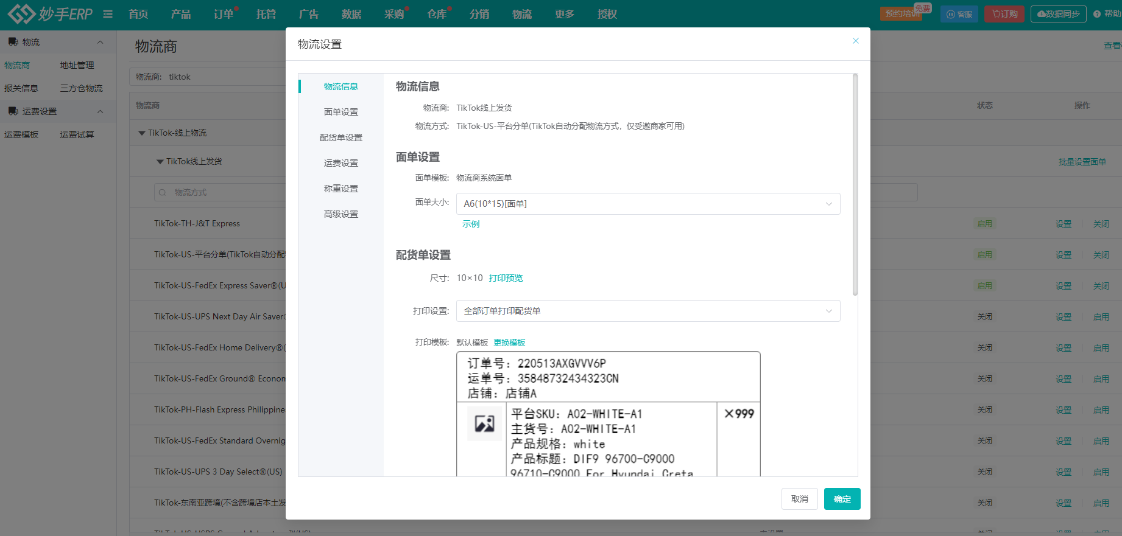The image size is (1122, 536).
Task: Click the 物流商 tiktok filter field
Action: (x=207, y=77)
